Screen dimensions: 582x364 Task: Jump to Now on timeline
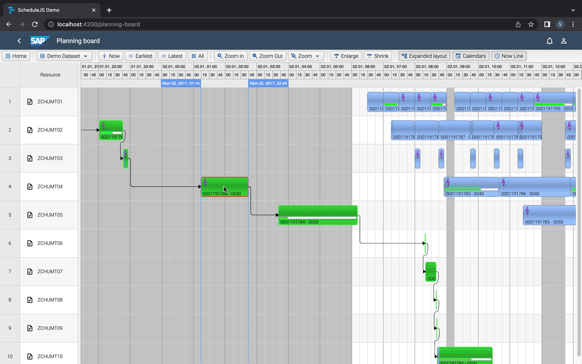tap(111, 56)
